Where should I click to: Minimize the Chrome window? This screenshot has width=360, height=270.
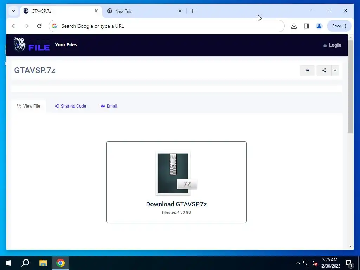(x=313, y=11)
